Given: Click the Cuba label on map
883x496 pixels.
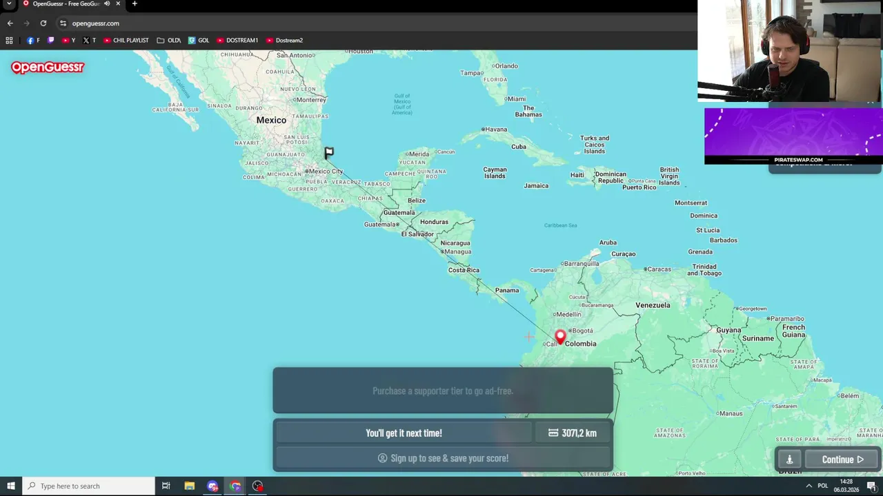Looking at the screenshot, I should coord(519,147).
